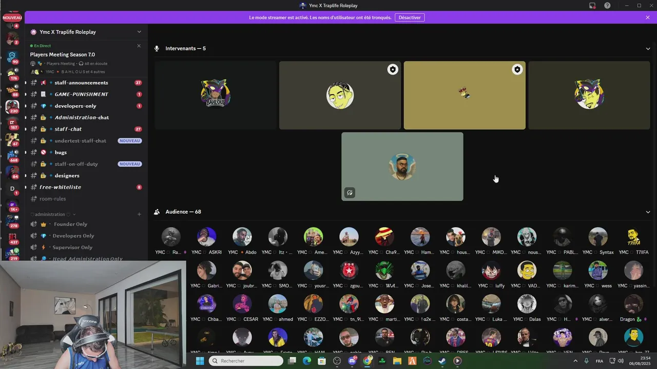Select audience member CESAR avatar
This screenshot has height=369, width=657.
tap(242, 304)
